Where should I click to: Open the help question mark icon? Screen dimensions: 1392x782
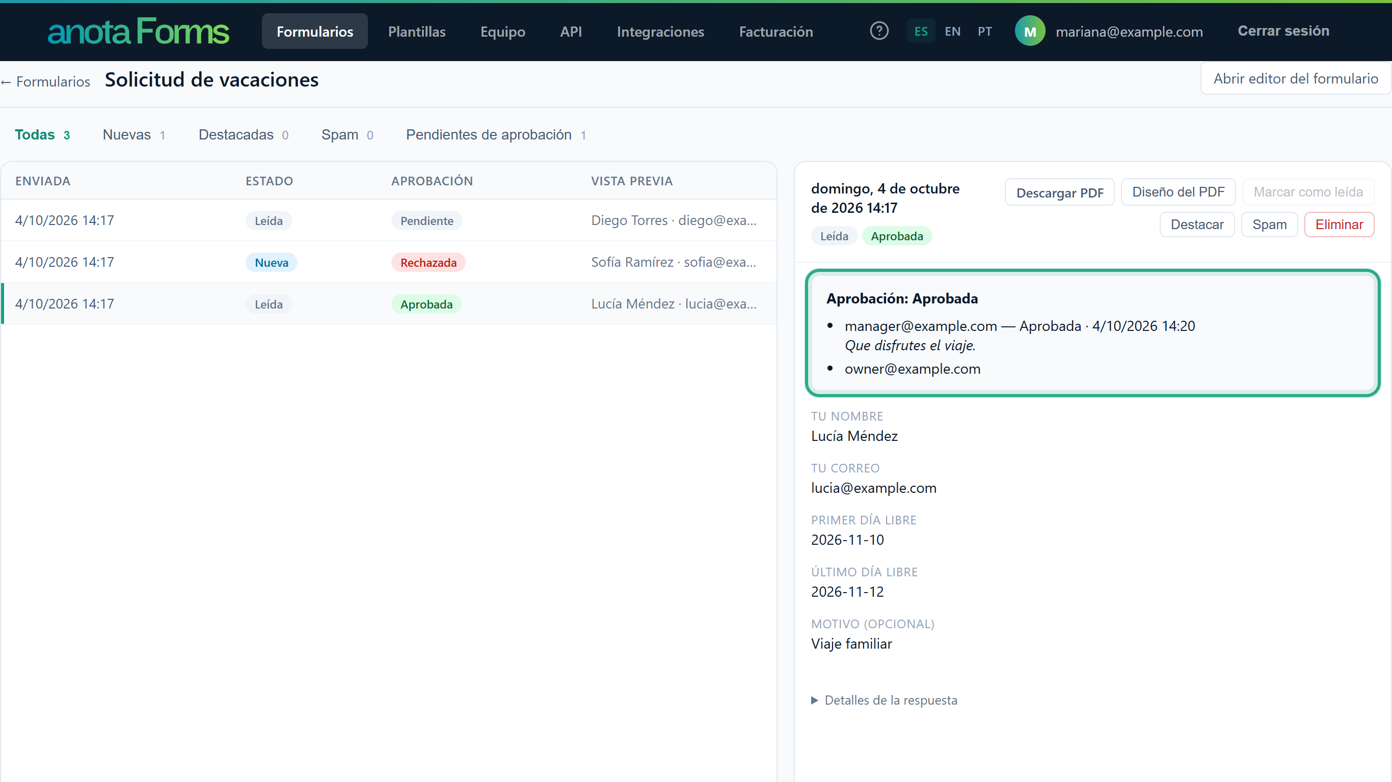point(879,31)
